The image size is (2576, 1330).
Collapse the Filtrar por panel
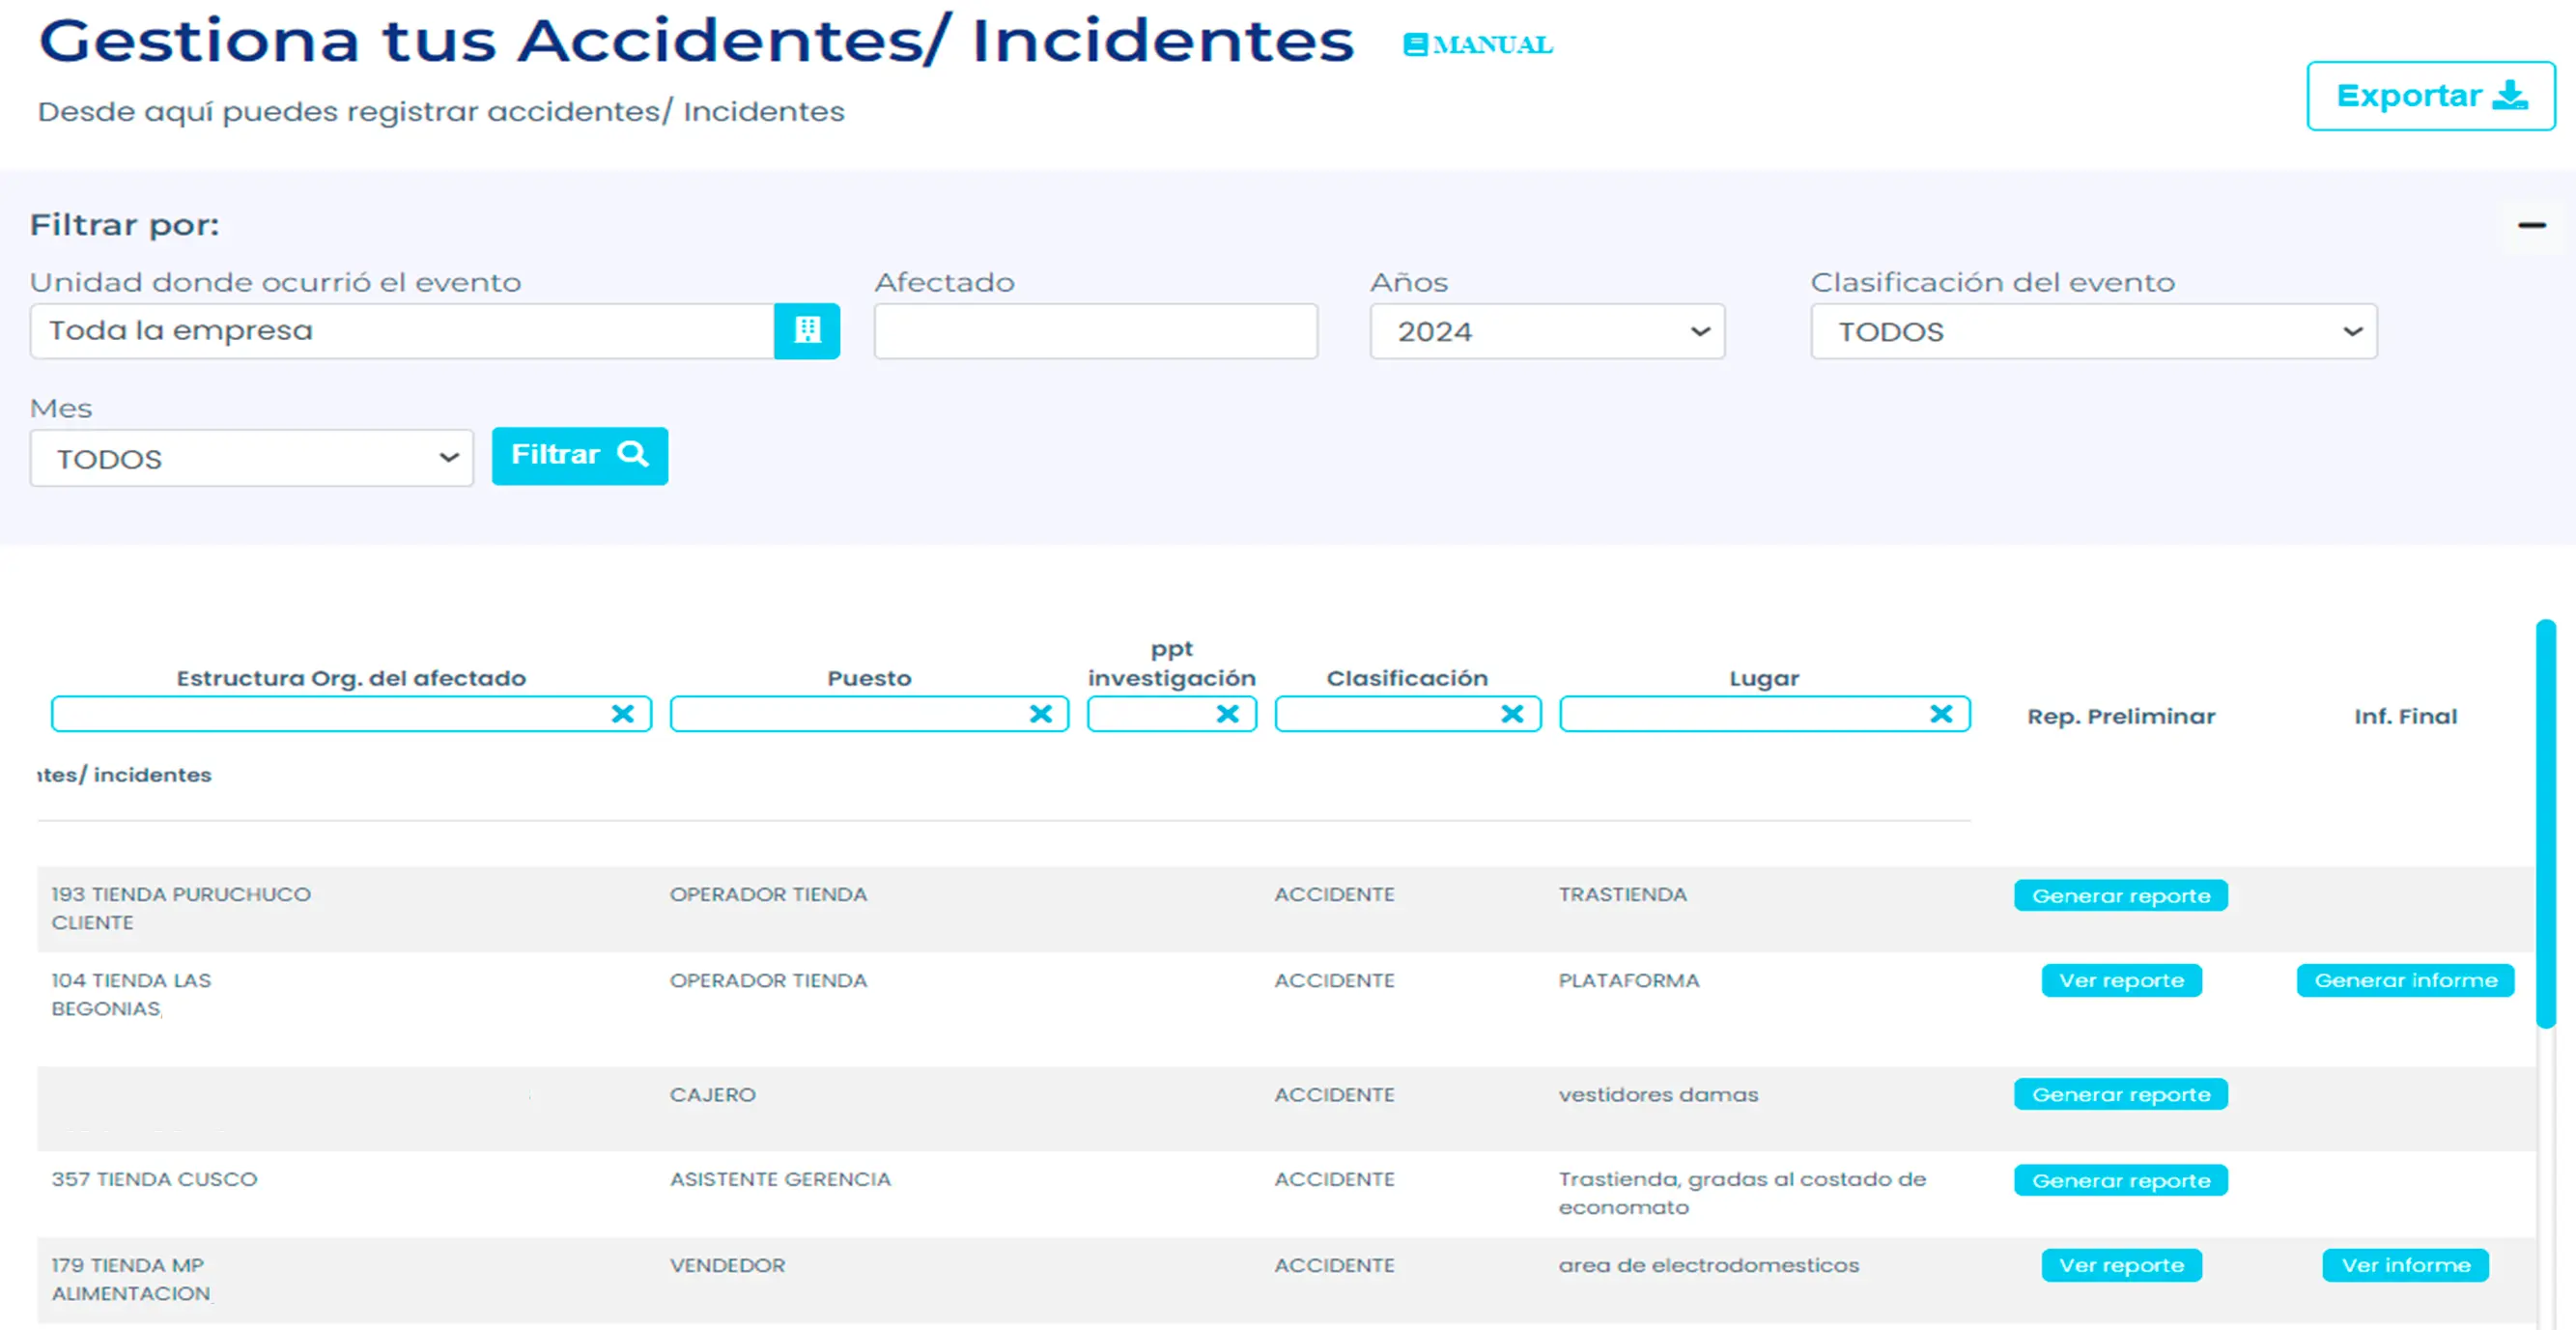coord(2531,225)
